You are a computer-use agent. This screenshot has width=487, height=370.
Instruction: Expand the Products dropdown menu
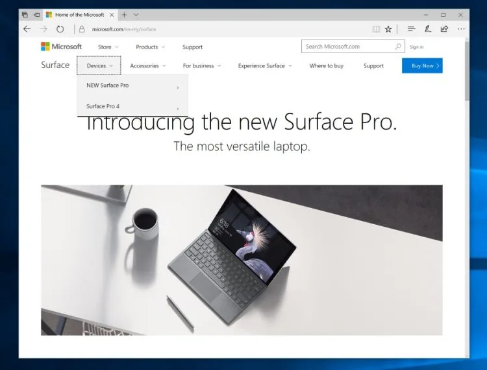pos(151,47)
